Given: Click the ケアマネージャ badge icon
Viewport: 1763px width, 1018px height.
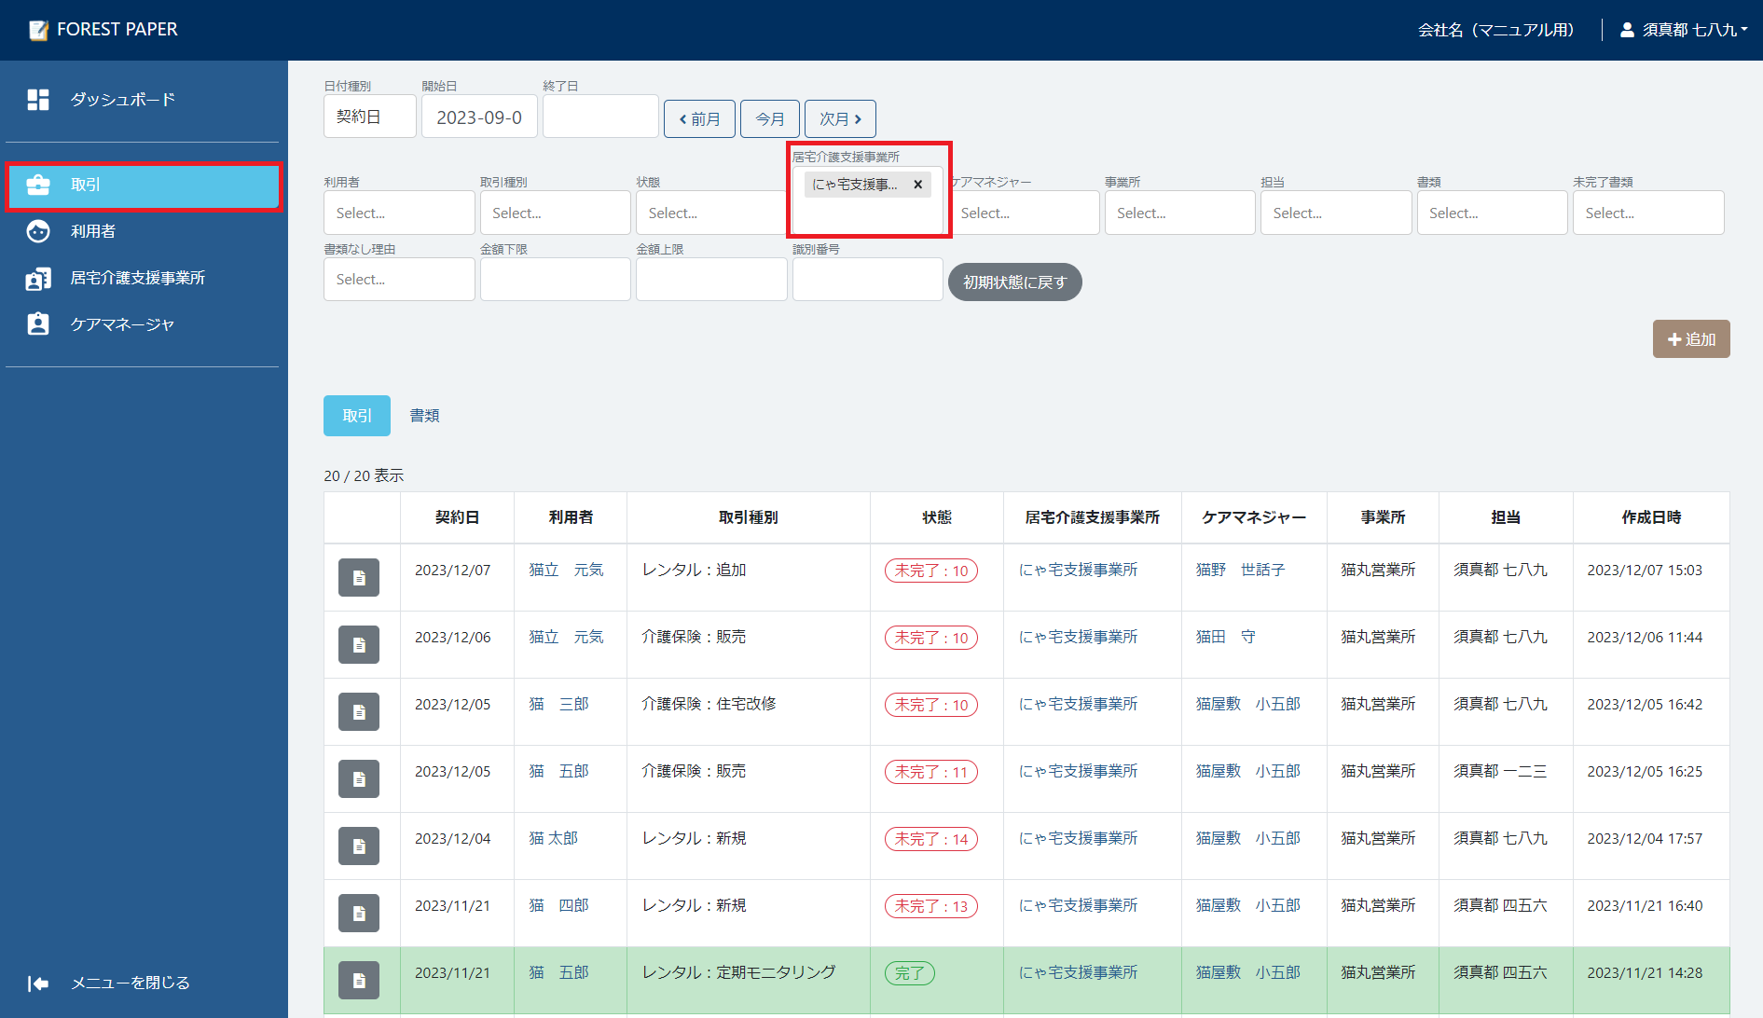Looking at the screenshot, I should pos(38,324).
